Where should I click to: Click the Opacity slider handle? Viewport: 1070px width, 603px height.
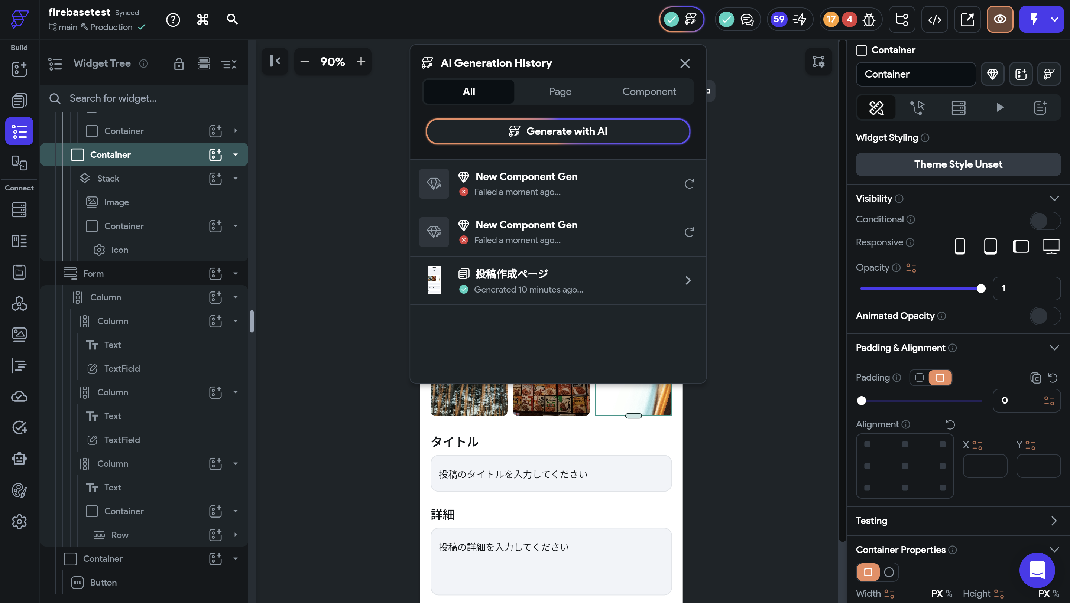(981, 289)
